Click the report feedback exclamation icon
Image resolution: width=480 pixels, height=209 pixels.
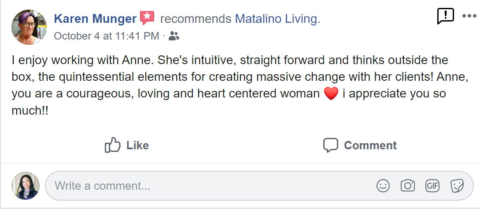pyautogui.click(x=445, y=16)
